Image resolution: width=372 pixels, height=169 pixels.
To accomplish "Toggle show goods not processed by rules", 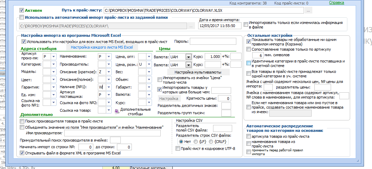I will point(248,42).
